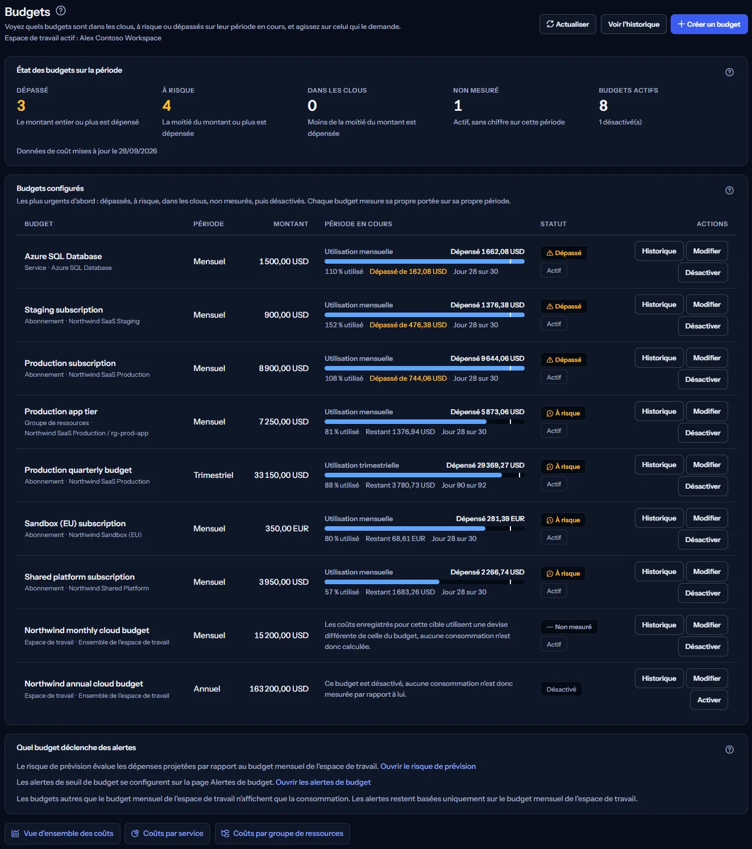Click Shared platform subscription usage progress bar
Screen dimensions: 752x849
pyautogui.click(x=424, y=582)
